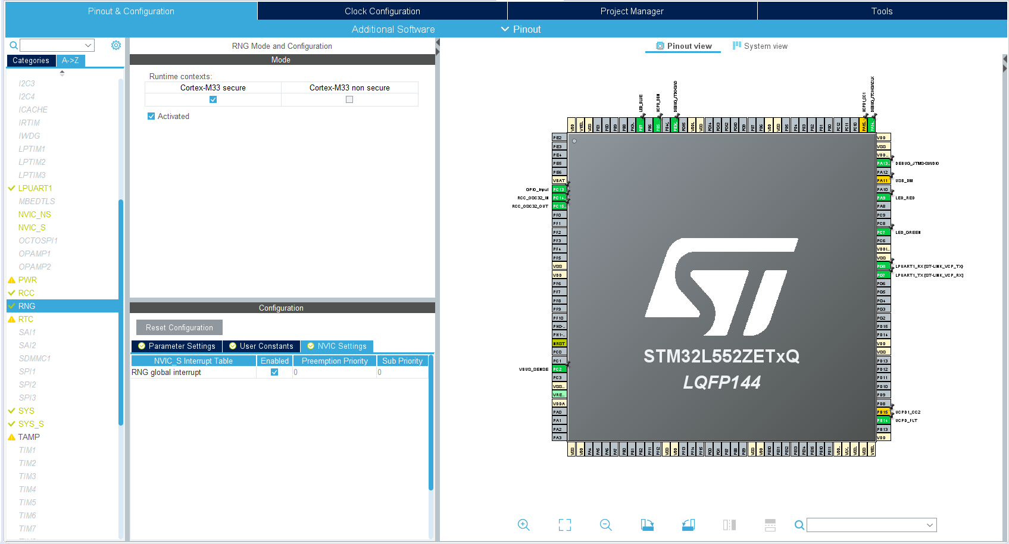This screenshot has height=544, width=1009.
Task: Expand the Pinout dropdown menu
Action: (x=520, y=29)
